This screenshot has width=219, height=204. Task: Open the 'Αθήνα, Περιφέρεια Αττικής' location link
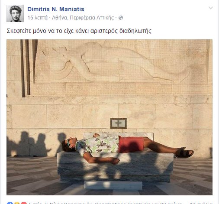coord(83,18)
